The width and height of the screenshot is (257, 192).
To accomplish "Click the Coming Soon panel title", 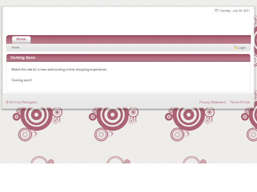I will [x=23, y=58].
